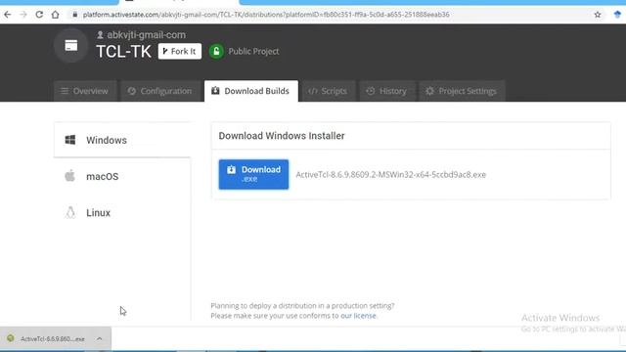Open browser home page icon
The width and height of the screenshot is (626, 352).
pyautogui.click(x=55, y=15)
